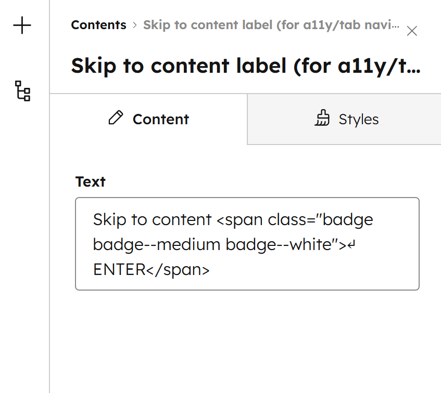
Task: Go back to Contents breadcrumb
Action: tap(98, 25)
